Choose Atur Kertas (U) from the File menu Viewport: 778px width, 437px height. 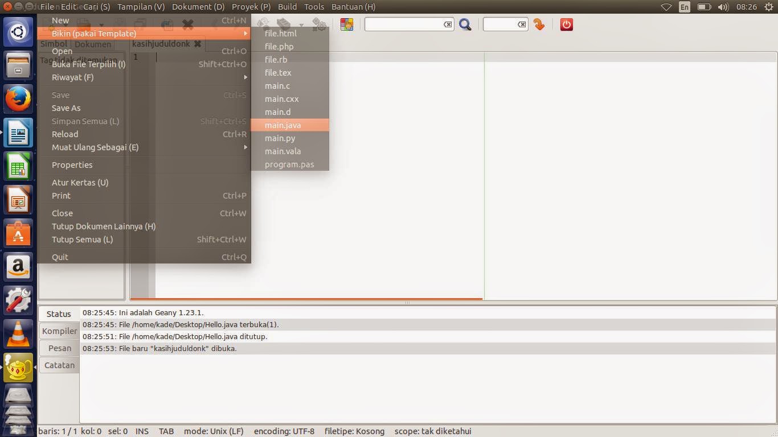coord(80,182)
